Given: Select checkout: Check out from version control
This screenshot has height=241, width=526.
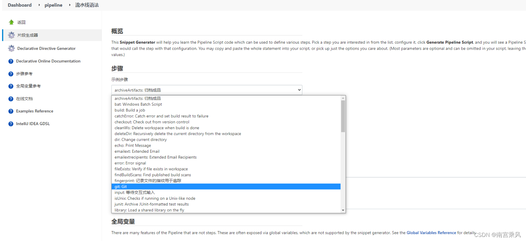Looking at the screenshot, I should [226, 122].
